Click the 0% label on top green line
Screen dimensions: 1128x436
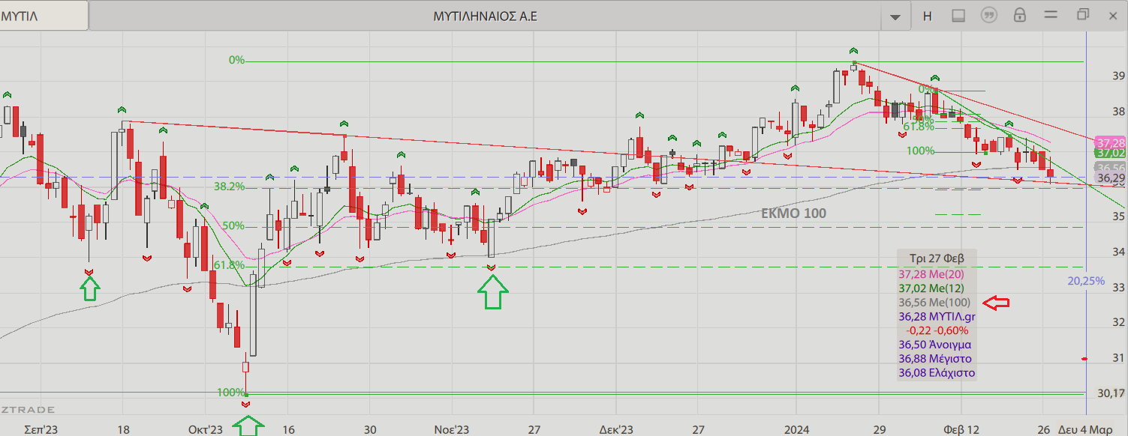tap(237, 60)
